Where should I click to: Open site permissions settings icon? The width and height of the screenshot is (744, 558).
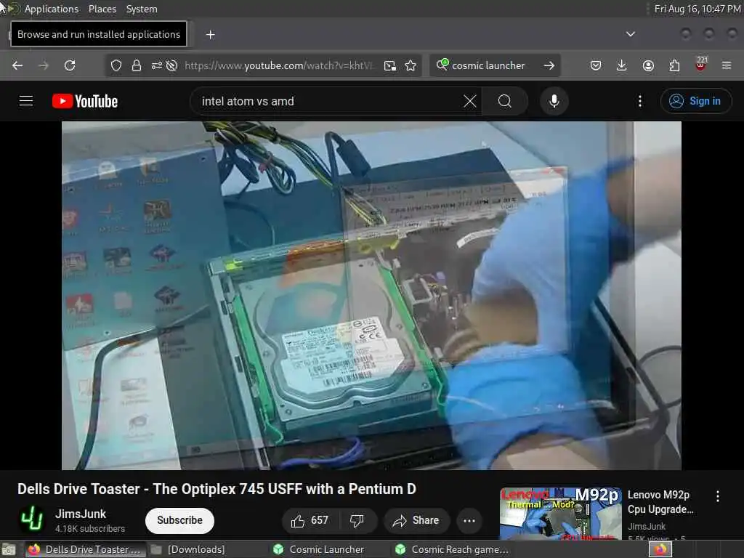point(157,65)
